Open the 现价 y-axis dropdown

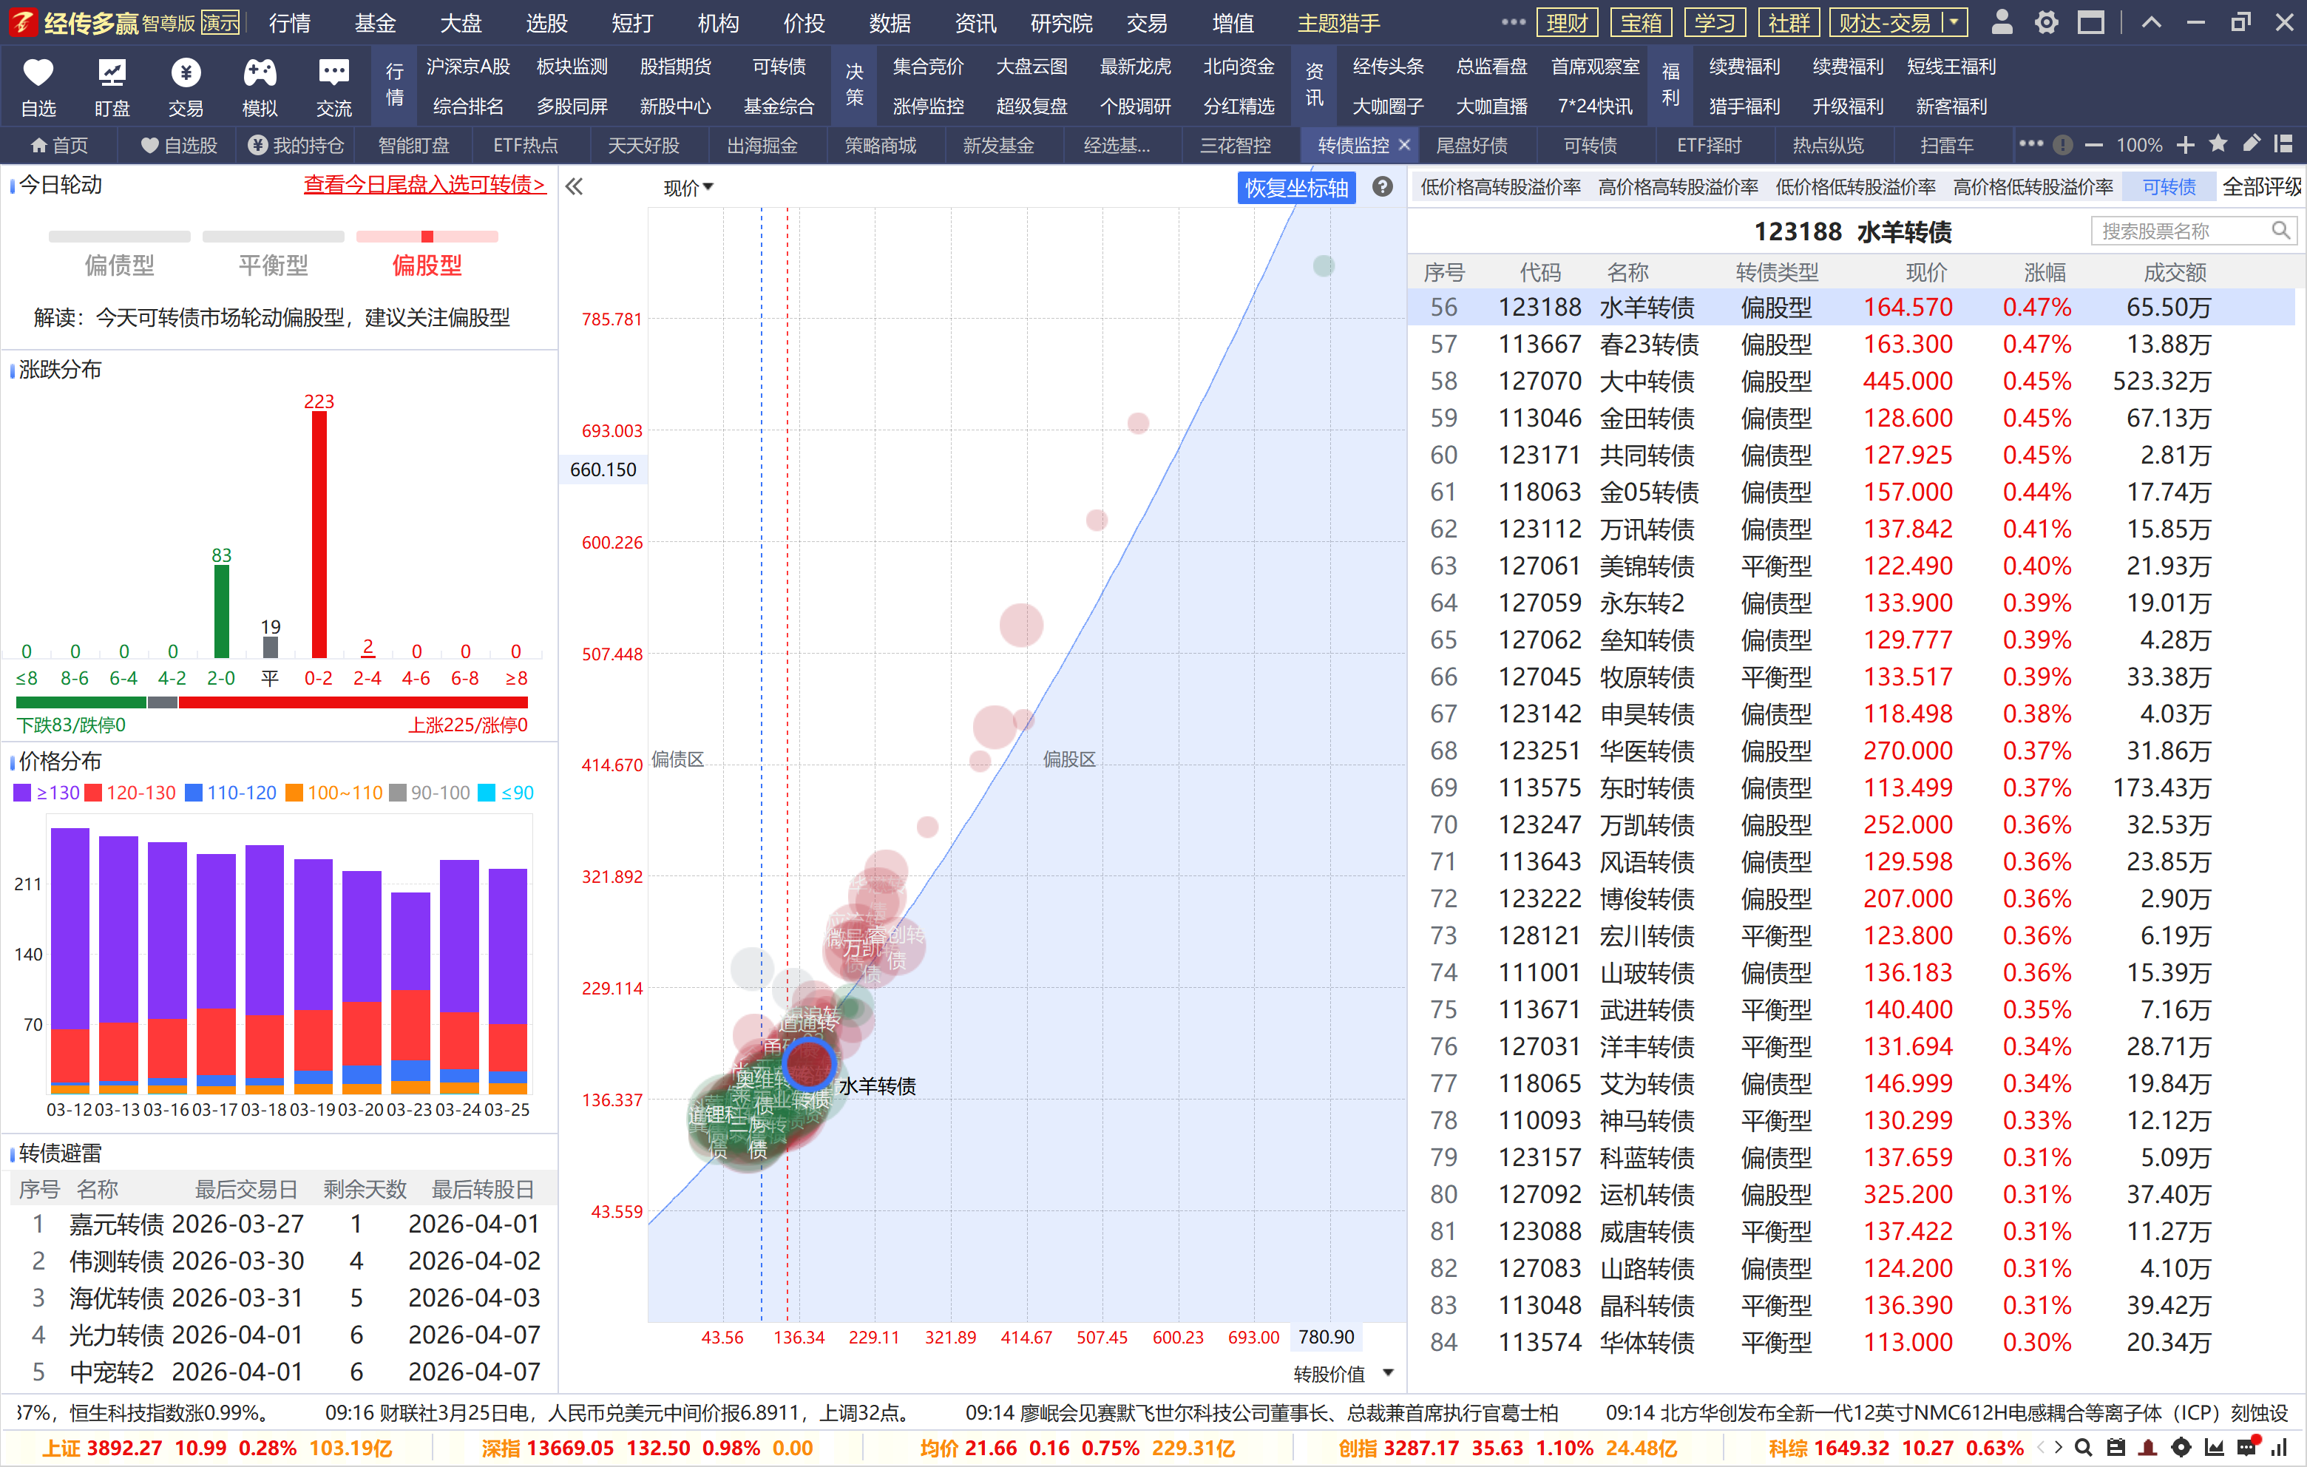point(689,188)
